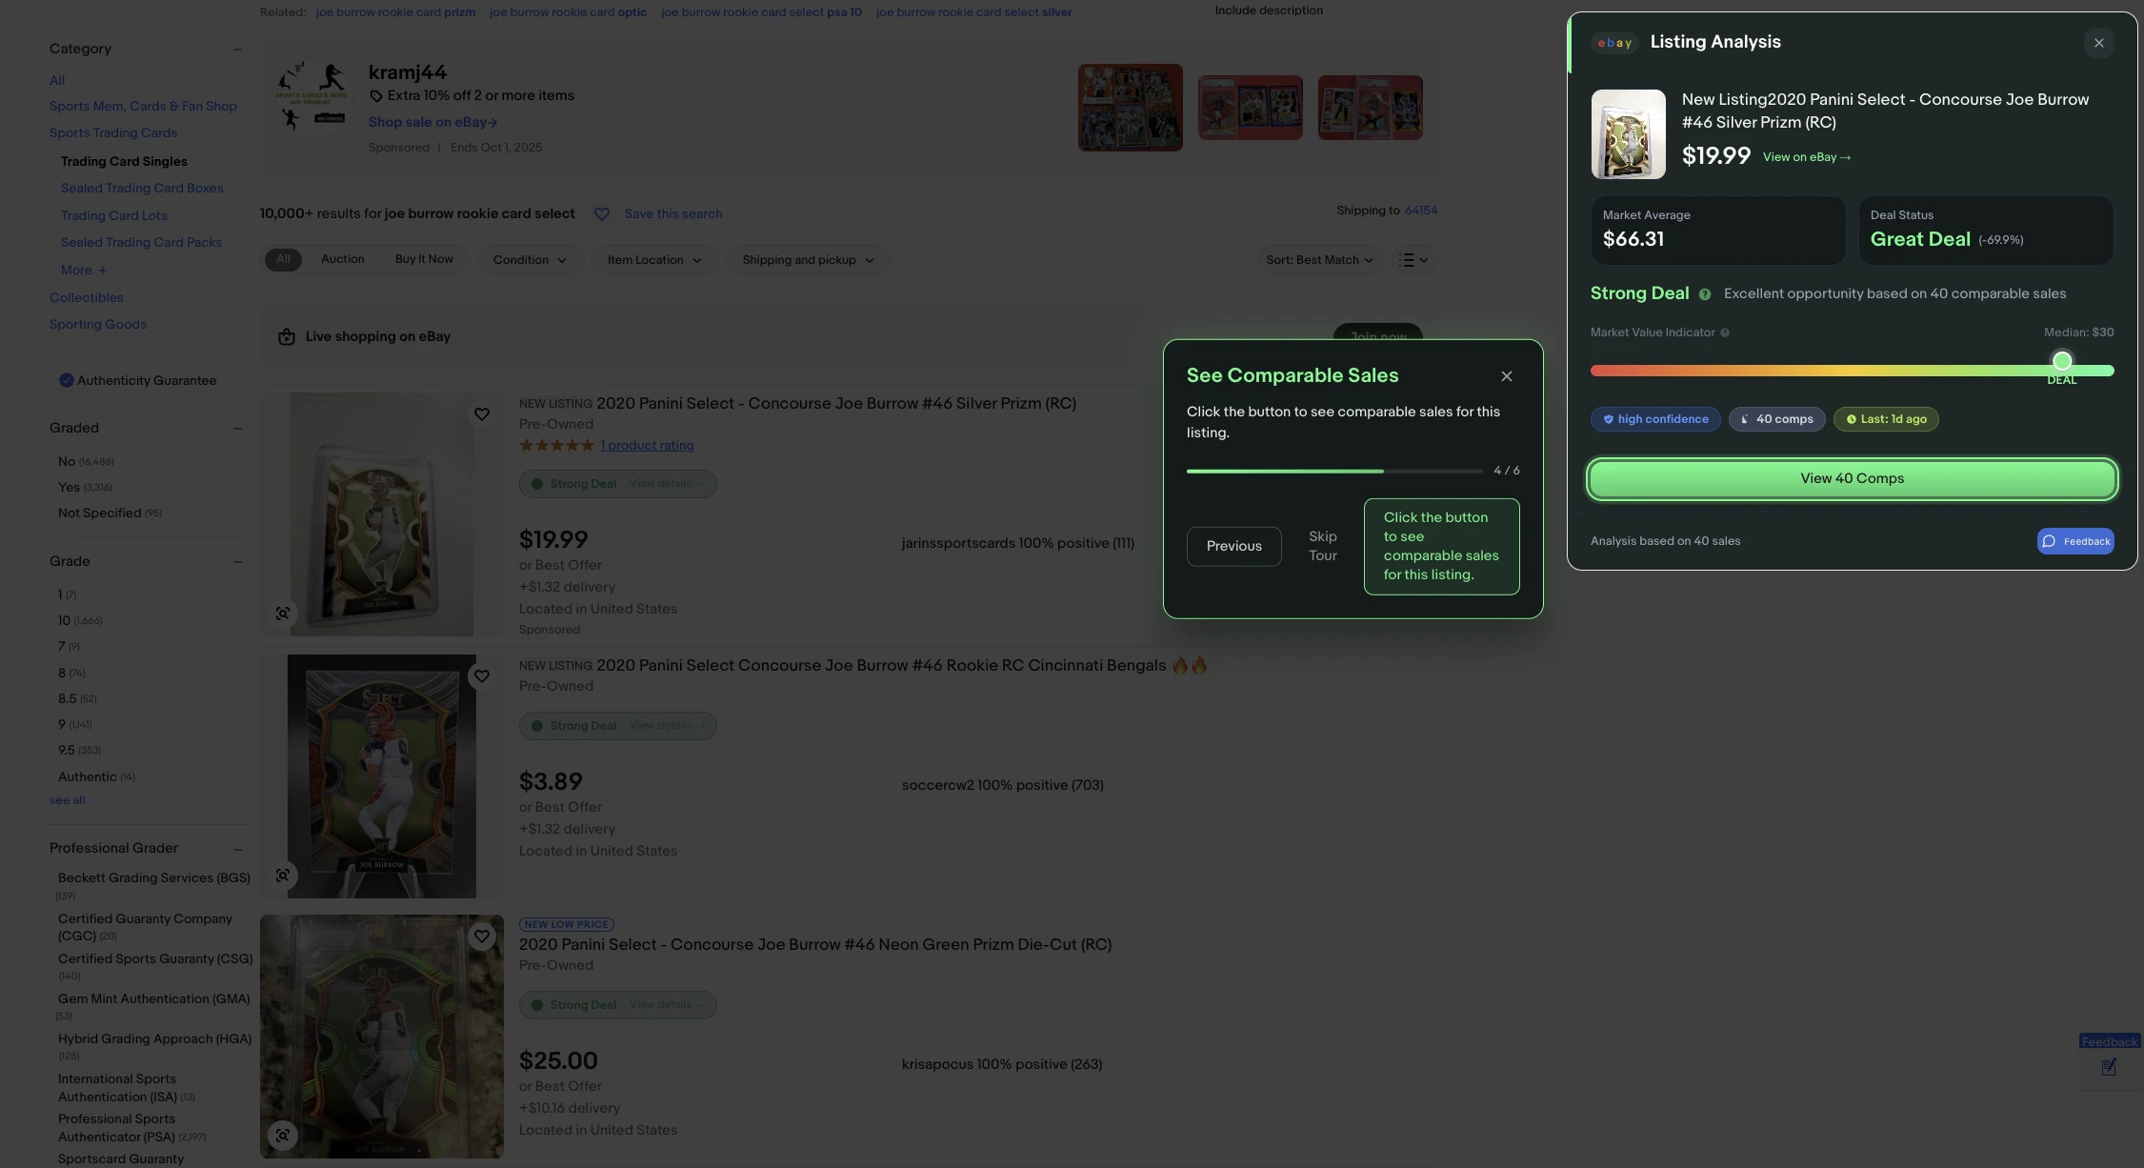Favorite the Neon Green Prizm listing

coord(482,936)
